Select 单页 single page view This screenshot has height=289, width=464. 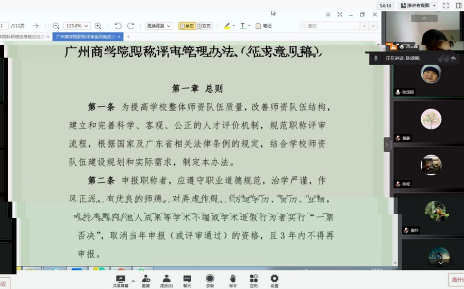[187, 26]
